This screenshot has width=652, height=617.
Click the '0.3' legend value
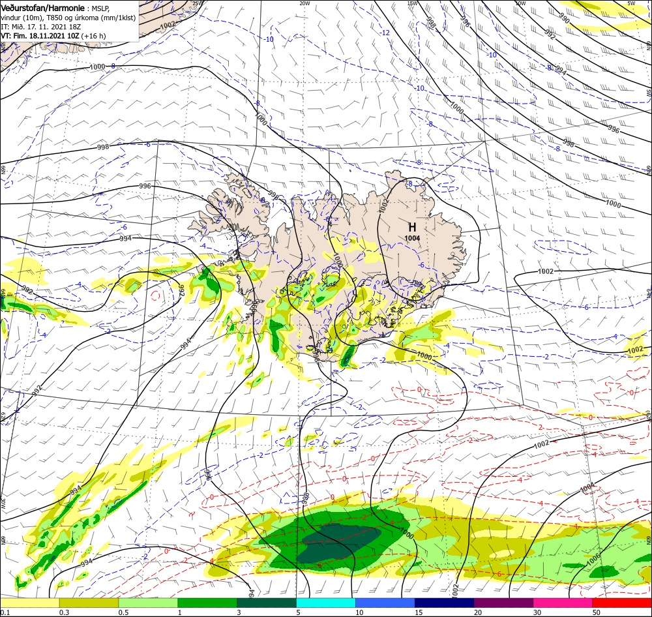pyautogui.click(x=64, y=612)
